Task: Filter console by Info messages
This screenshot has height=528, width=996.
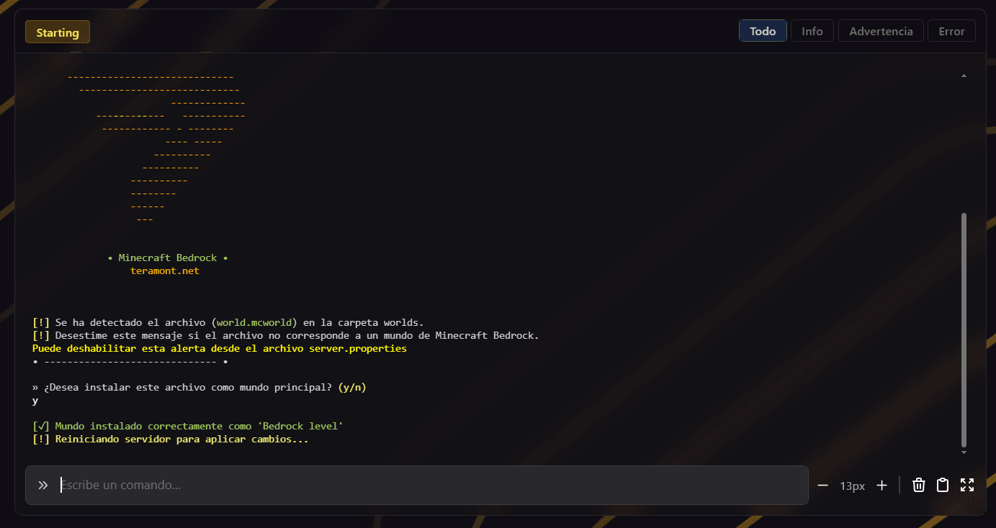Action: (x=812, y=31)
